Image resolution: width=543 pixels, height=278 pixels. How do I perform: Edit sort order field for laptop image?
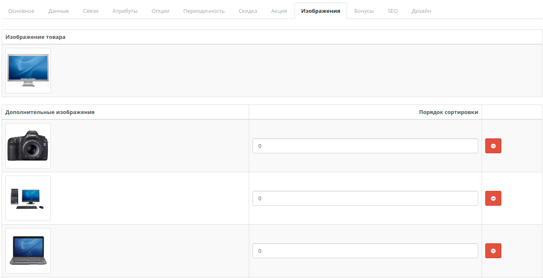(x=365, y=251)
